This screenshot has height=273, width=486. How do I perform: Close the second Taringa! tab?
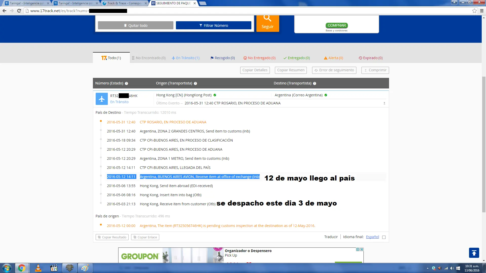point(97,3)
